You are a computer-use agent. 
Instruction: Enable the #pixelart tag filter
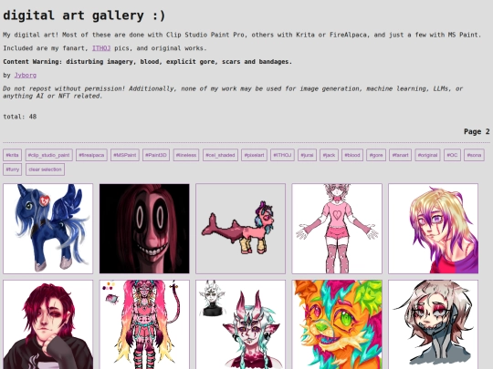tap(255, 155)
